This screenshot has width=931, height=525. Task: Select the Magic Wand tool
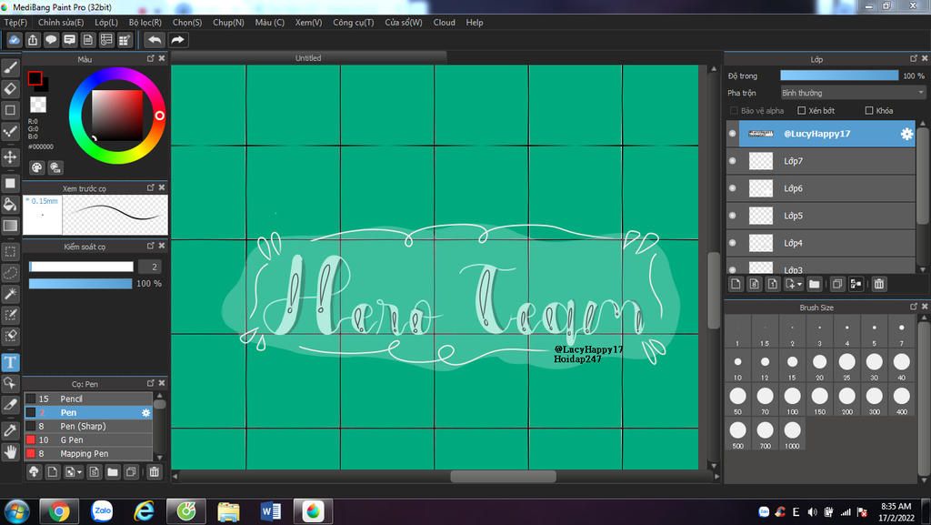(10, 293)
